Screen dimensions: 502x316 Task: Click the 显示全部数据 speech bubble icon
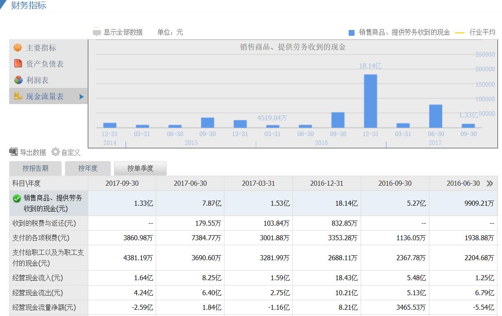pos(97,32)
